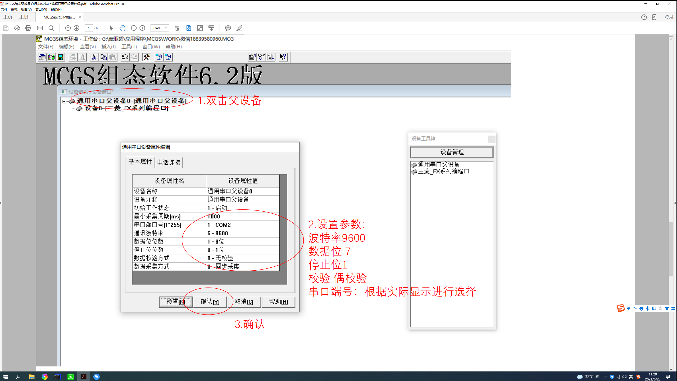Activate the highlight text pen tool
The width and height of the screenshot is (677, 381).
pyautogui.click(x=239, y=28)
